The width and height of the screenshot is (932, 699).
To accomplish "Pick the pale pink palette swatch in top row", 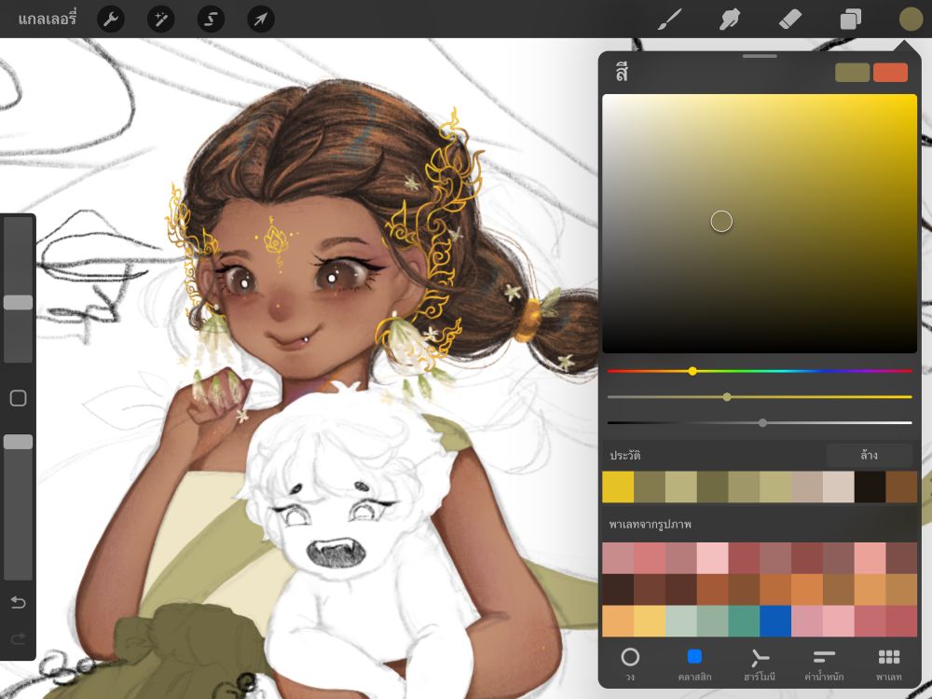I will 713,558.
